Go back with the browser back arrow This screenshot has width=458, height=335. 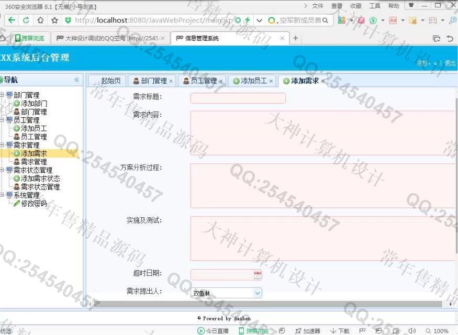(x=12, y=20)
